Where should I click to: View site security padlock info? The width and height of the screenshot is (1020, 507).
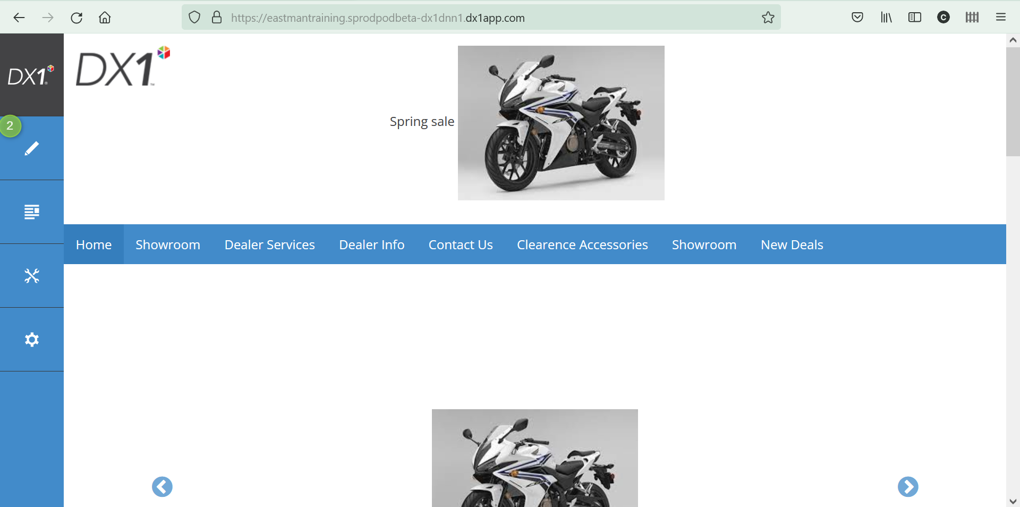217,18
